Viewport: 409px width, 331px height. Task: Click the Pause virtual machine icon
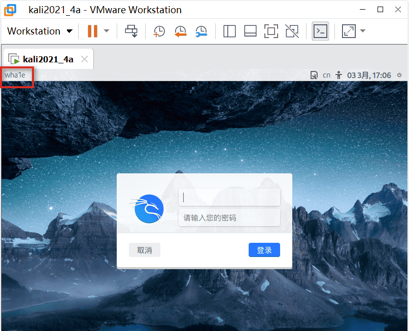[x=92, y=31]
